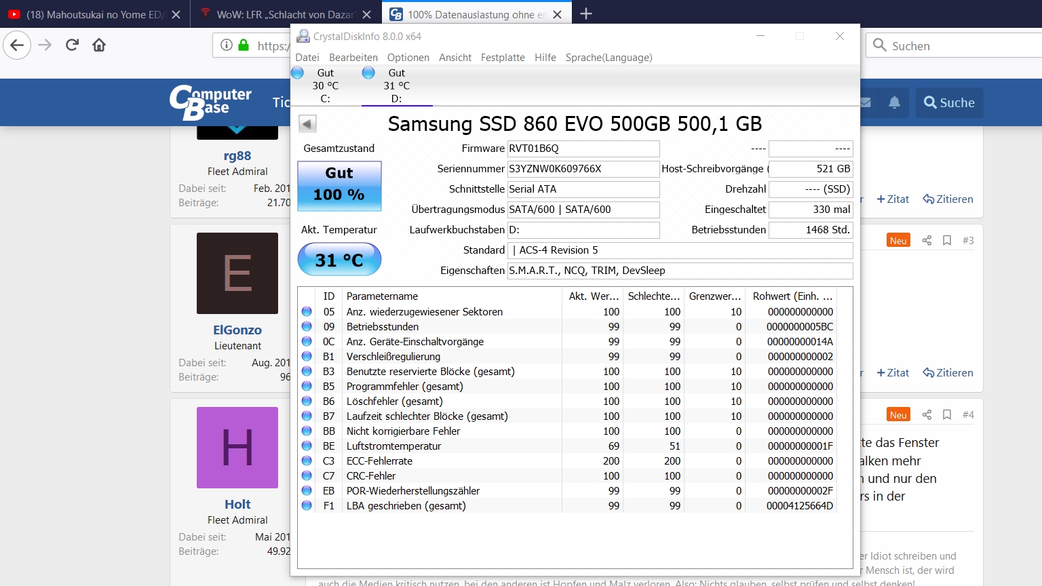Share post #4 via share icon
Viewport: 1042px width, 586px height.
927,414
